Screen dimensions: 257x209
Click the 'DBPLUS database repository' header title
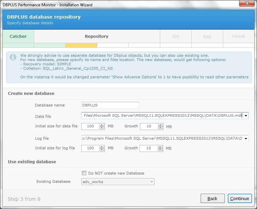44,17
